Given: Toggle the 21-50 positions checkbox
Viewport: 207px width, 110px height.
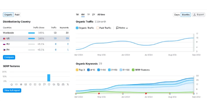Looking at the screenshot, I should 109,70.
